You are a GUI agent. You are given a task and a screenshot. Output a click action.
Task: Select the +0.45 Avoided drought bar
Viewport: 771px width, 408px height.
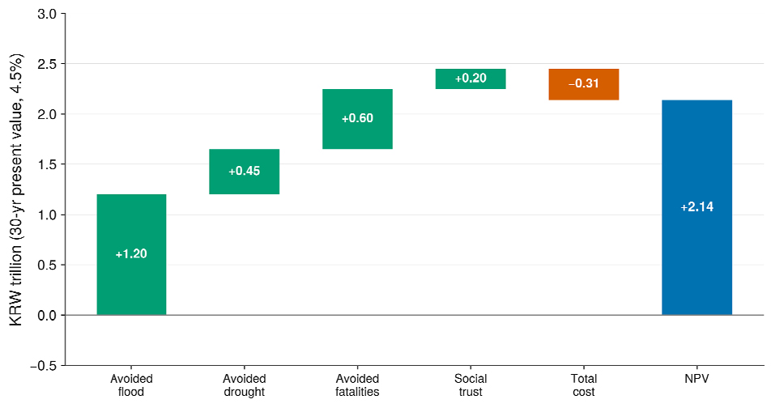245,172
